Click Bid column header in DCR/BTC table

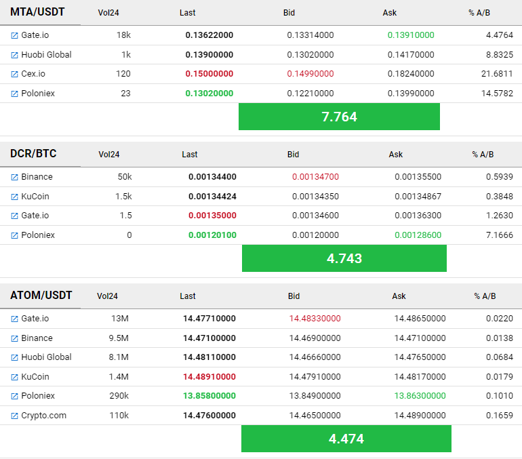pyautogui.click(x=294, y=155)
